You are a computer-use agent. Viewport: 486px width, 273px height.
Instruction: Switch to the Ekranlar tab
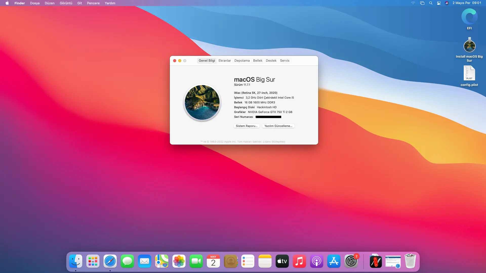[x=225, y=61]
